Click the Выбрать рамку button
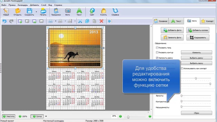Screen dimensions: 217x122 click(x=197, y=58)
